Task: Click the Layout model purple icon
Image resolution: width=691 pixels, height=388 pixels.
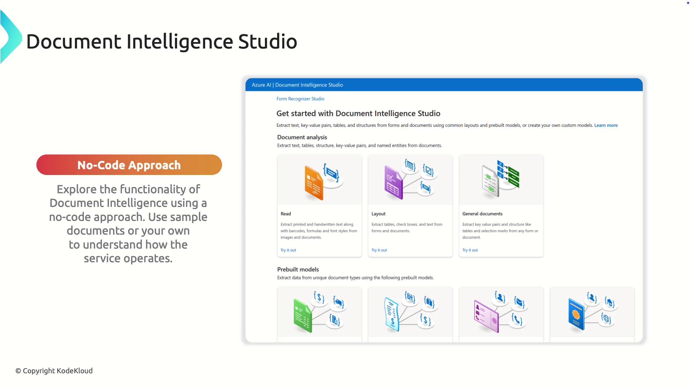Action: pyautogui.click(x=393, y=182)
